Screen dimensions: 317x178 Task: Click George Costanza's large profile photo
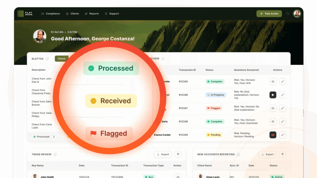coord(40,36)
